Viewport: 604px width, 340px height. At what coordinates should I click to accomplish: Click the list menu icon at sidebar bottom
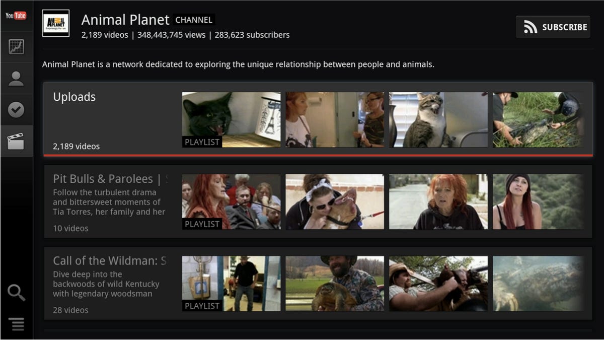(17, 324)
